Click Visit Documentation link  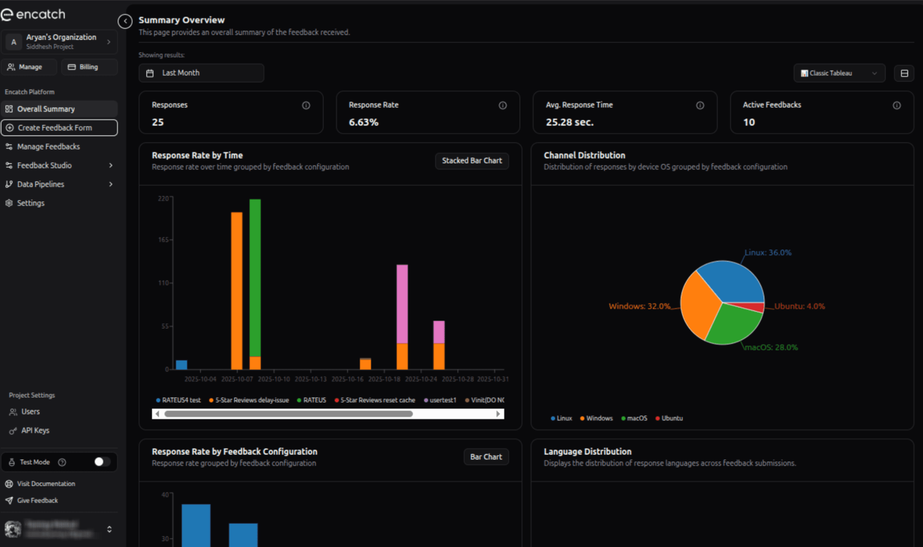click(46, 483)
